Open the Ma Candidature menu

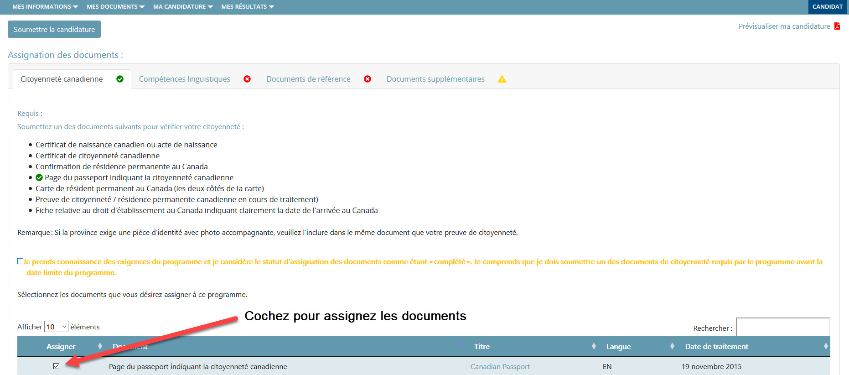click(x=182, y=7)
